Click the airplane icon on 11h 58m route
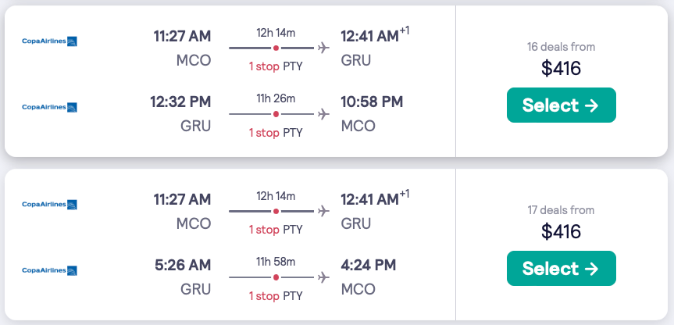The image size is (674, 325). point(323,277)
